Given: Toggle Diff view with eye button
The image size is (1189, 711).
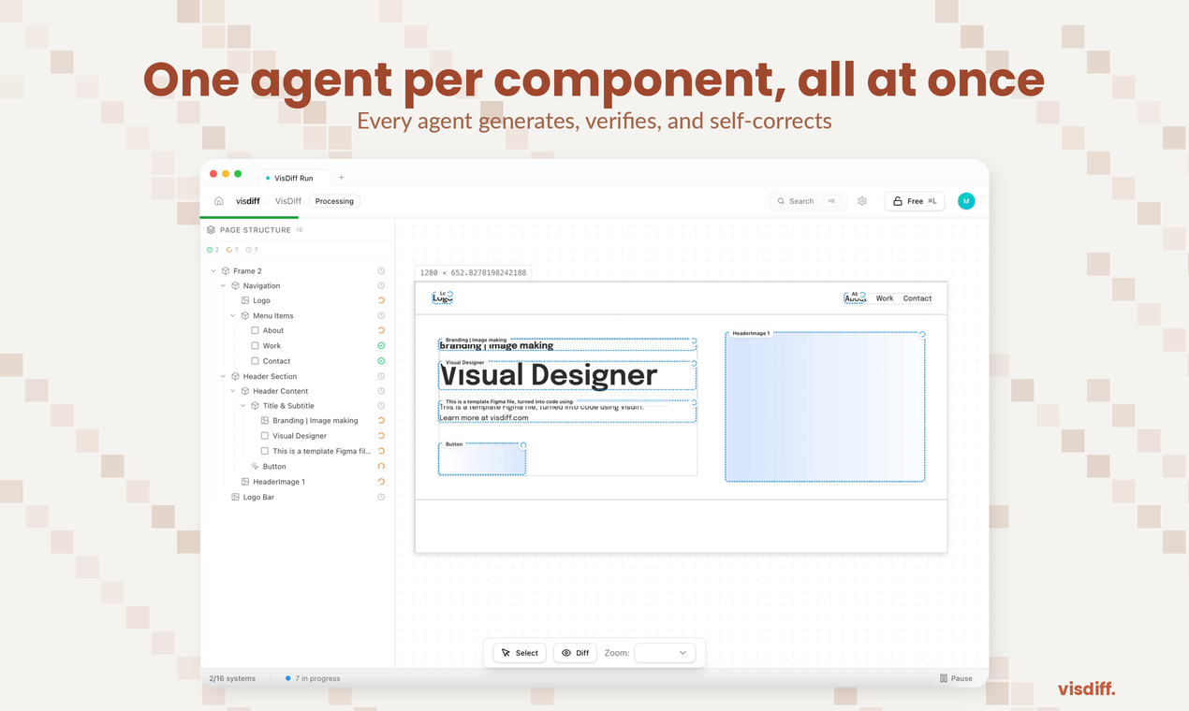Looking at the screenshot, I should coord(575,653).
